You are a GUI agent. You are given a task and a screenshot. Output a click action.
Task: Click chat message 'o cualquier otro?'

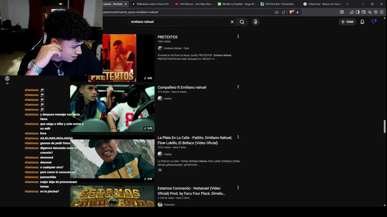click(x=52, y=167)
